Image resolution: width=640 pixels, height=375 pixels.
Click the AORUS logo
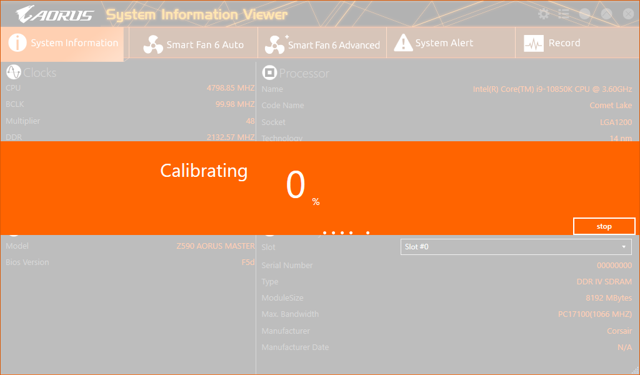point(55,15)
